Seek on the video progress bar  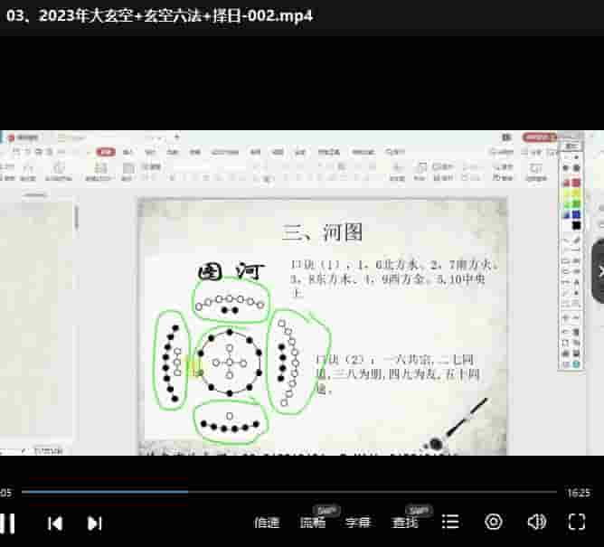point(289,492)
